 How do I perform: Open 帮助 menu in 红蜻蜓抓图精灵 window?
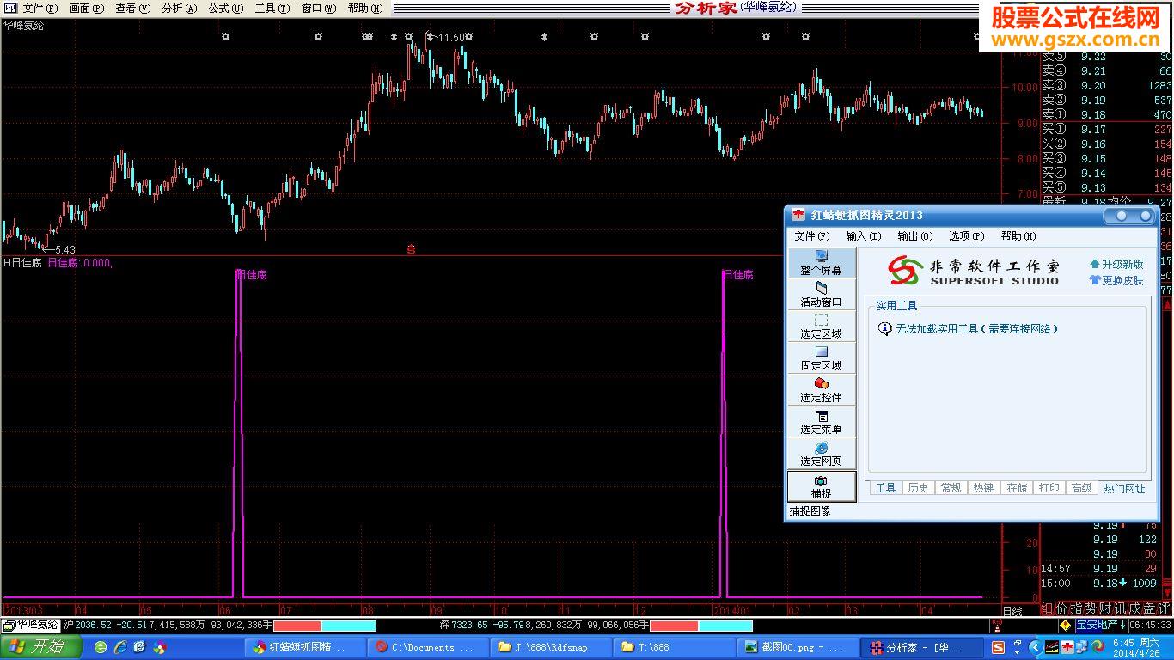coord(1018,236)
